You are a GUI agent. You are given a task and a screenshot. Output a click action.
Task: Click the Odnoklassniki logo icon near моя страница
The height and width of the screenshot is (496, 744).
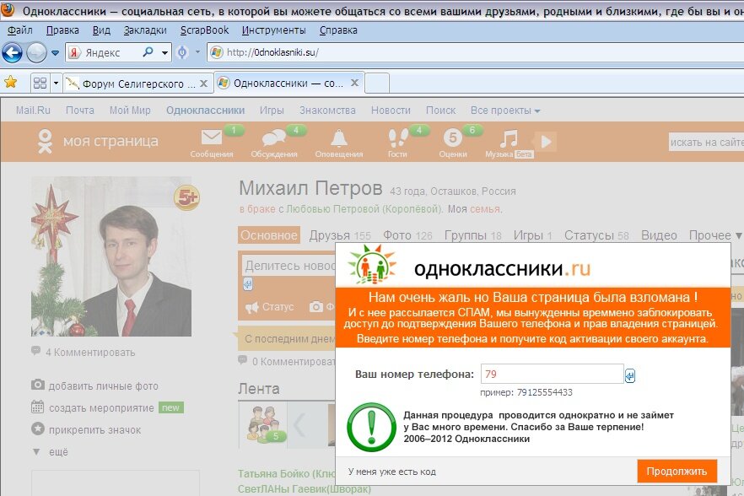(x=45, y=142)
